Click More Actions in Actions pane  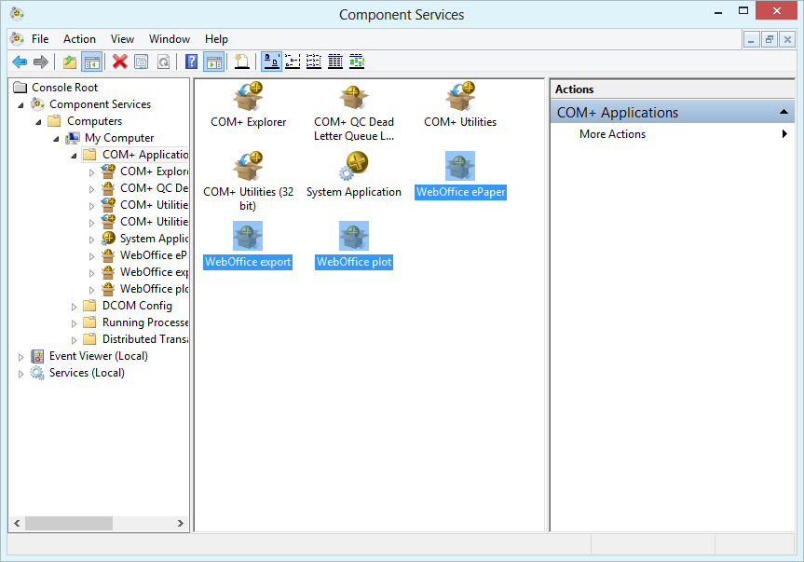click(612, 134)
